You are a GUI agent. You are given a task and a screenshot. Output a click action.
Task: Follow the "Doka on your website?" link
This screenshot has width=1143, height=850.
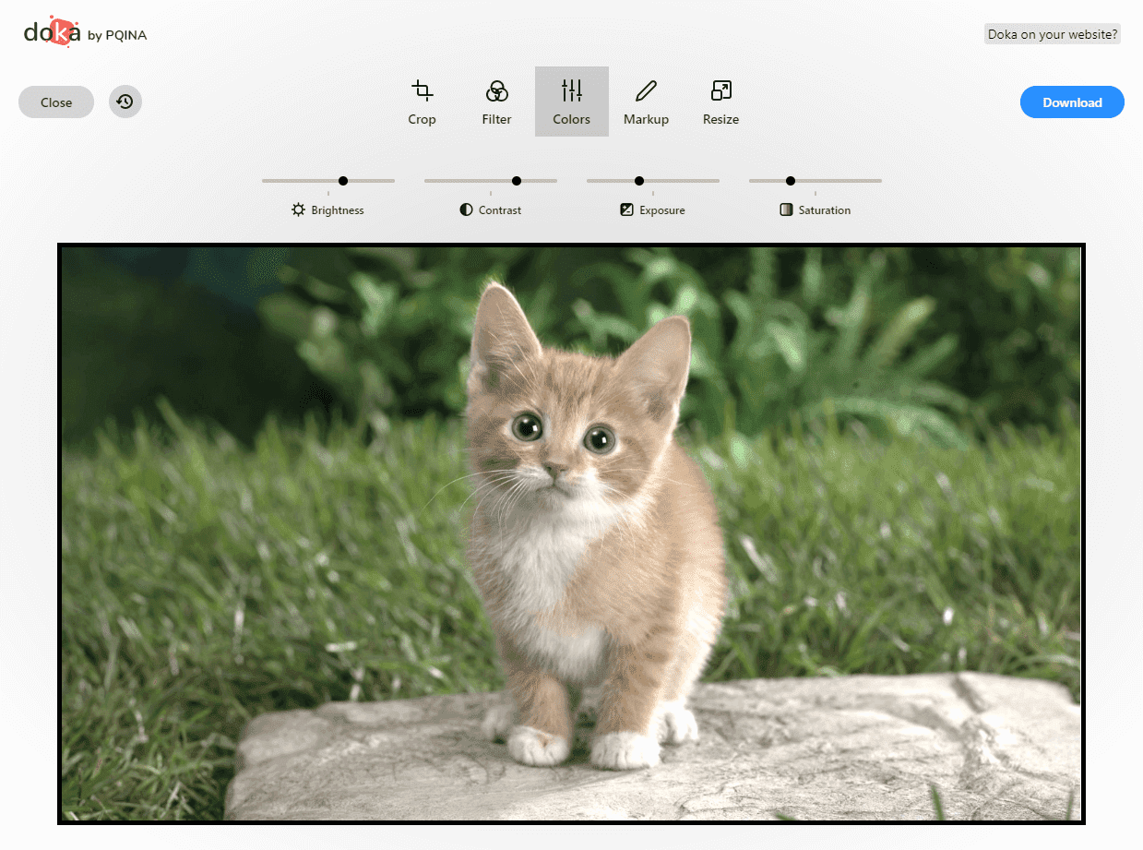(1053, 35)
